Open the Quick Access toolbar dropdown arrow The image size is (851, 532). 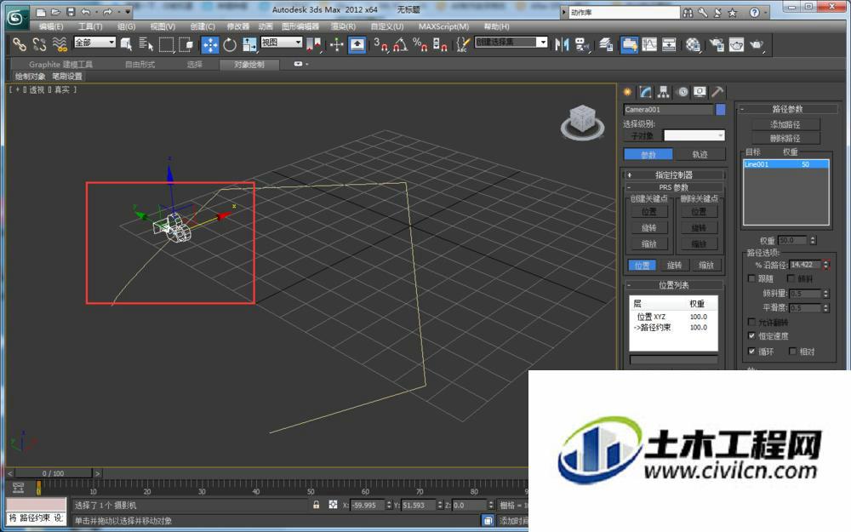tap(129, 11)
